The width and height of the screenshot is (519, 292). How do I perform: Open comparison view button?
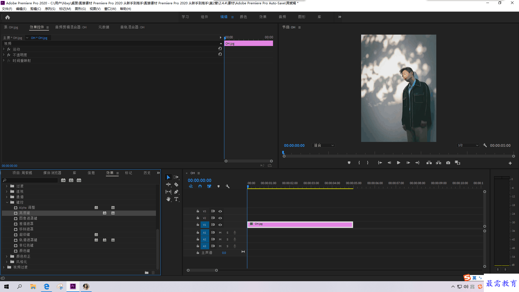coord(457,163)
